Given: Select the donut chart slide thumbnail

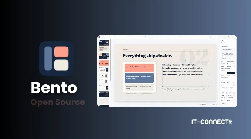Looking at the screenshot, I should 104,76.
